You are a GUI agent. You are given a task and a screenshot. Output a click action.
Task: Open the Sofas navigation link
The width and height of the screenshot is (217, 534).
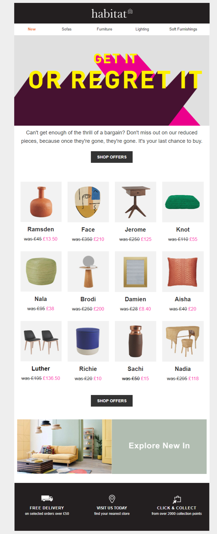coord(67,29)
